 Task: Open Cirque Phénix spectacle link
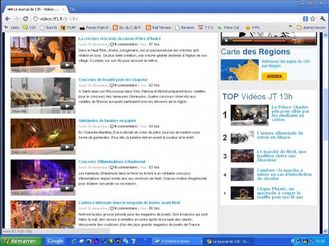pyautogui.click(x=280, y=193)
